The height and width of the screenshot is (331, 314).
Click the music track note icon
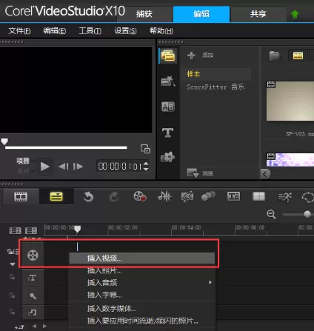click(33, 312)
